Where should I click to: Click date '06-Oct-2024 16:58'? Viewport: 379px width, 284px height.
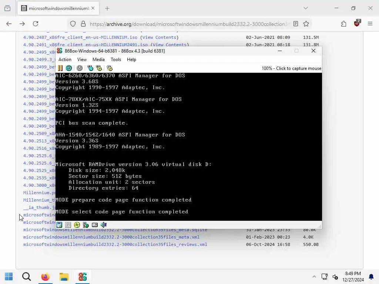pyautogui.click(x=268, y=245)
